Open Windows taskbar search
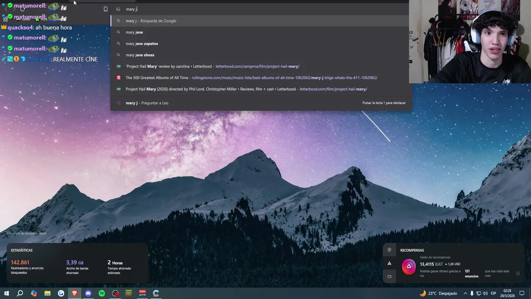 (x=20, y=293)
